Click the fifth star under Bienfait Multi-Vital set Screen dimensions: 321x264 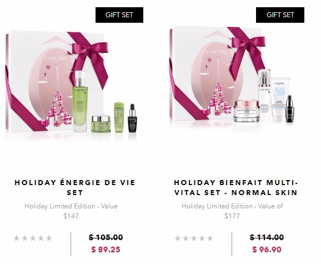(210, 238)
